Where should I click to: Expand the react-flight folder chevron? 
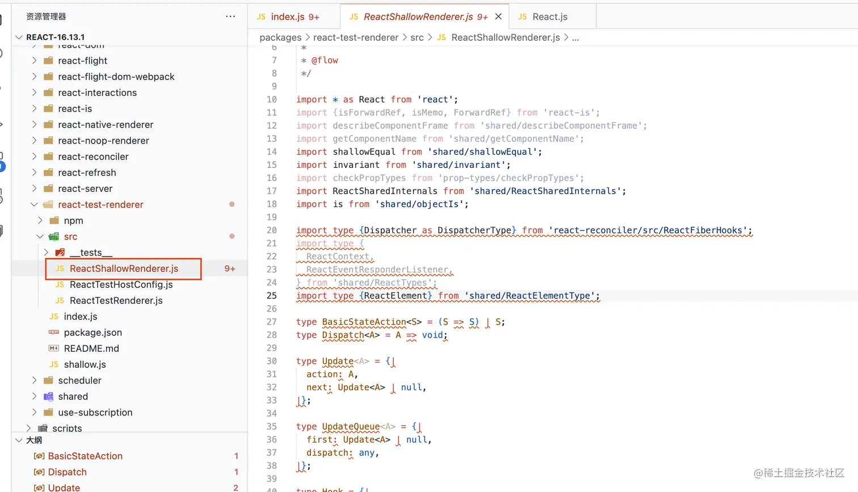coord(34,61)
